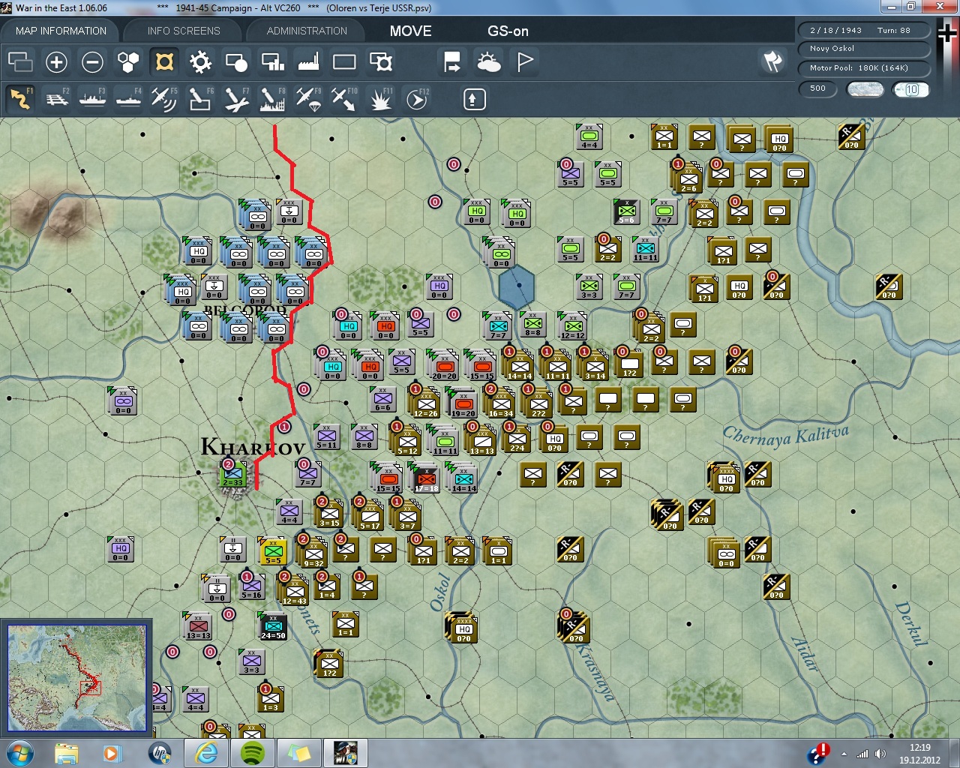Click the indicator showing the number 10
Screen dimensions: 960x768
point(911,89)
